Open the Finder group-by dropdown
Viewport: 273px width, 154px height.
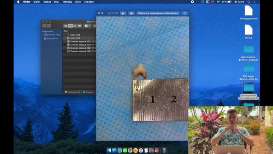coord(87,26)
